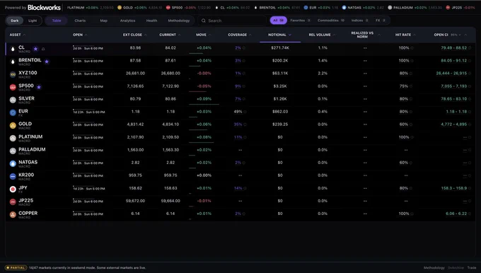Image resolution: width=481 pixels, height=273 pixels.
Task: Sort by the REL VOLUME column
Action: [x=322, y=35]
